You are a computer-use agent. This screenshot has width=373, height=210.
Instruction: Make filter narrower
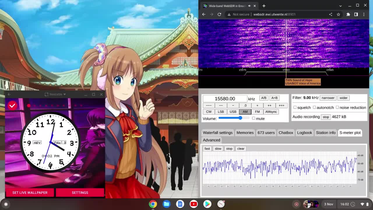click(x=328, y=98)
